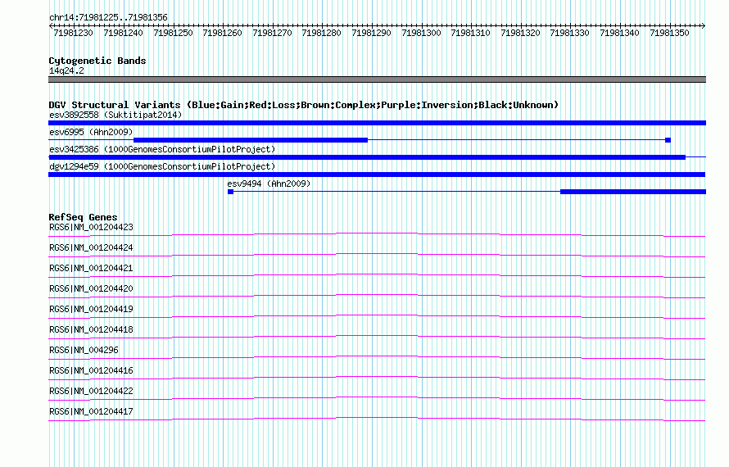
Task: Click the small start block of esv9494
Action: (x=230, y=192)
